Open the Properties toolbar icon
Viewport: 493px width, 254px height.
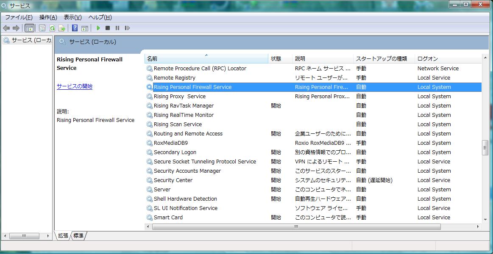[42, 28]
